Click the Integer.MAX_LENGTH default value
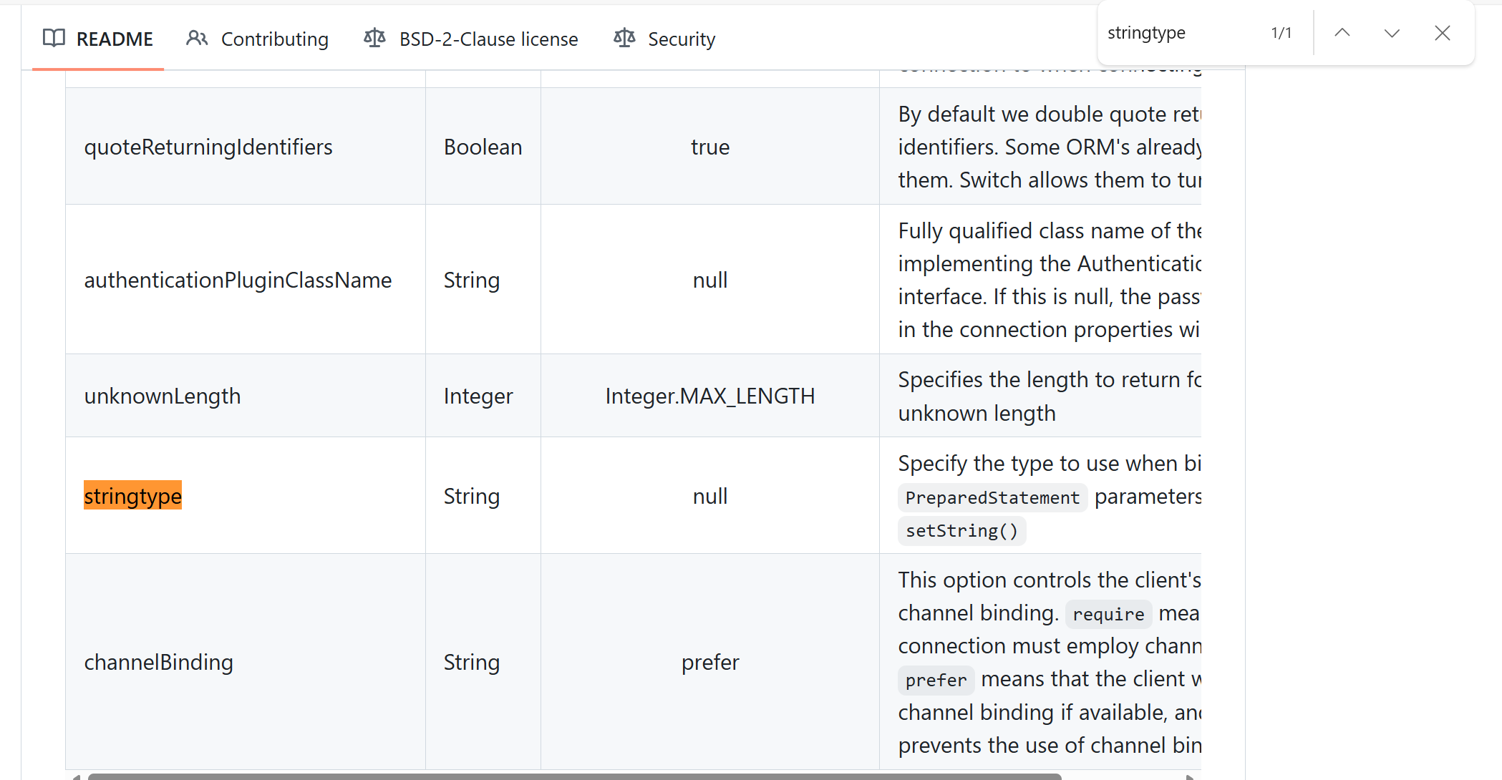 coord(710,396)
